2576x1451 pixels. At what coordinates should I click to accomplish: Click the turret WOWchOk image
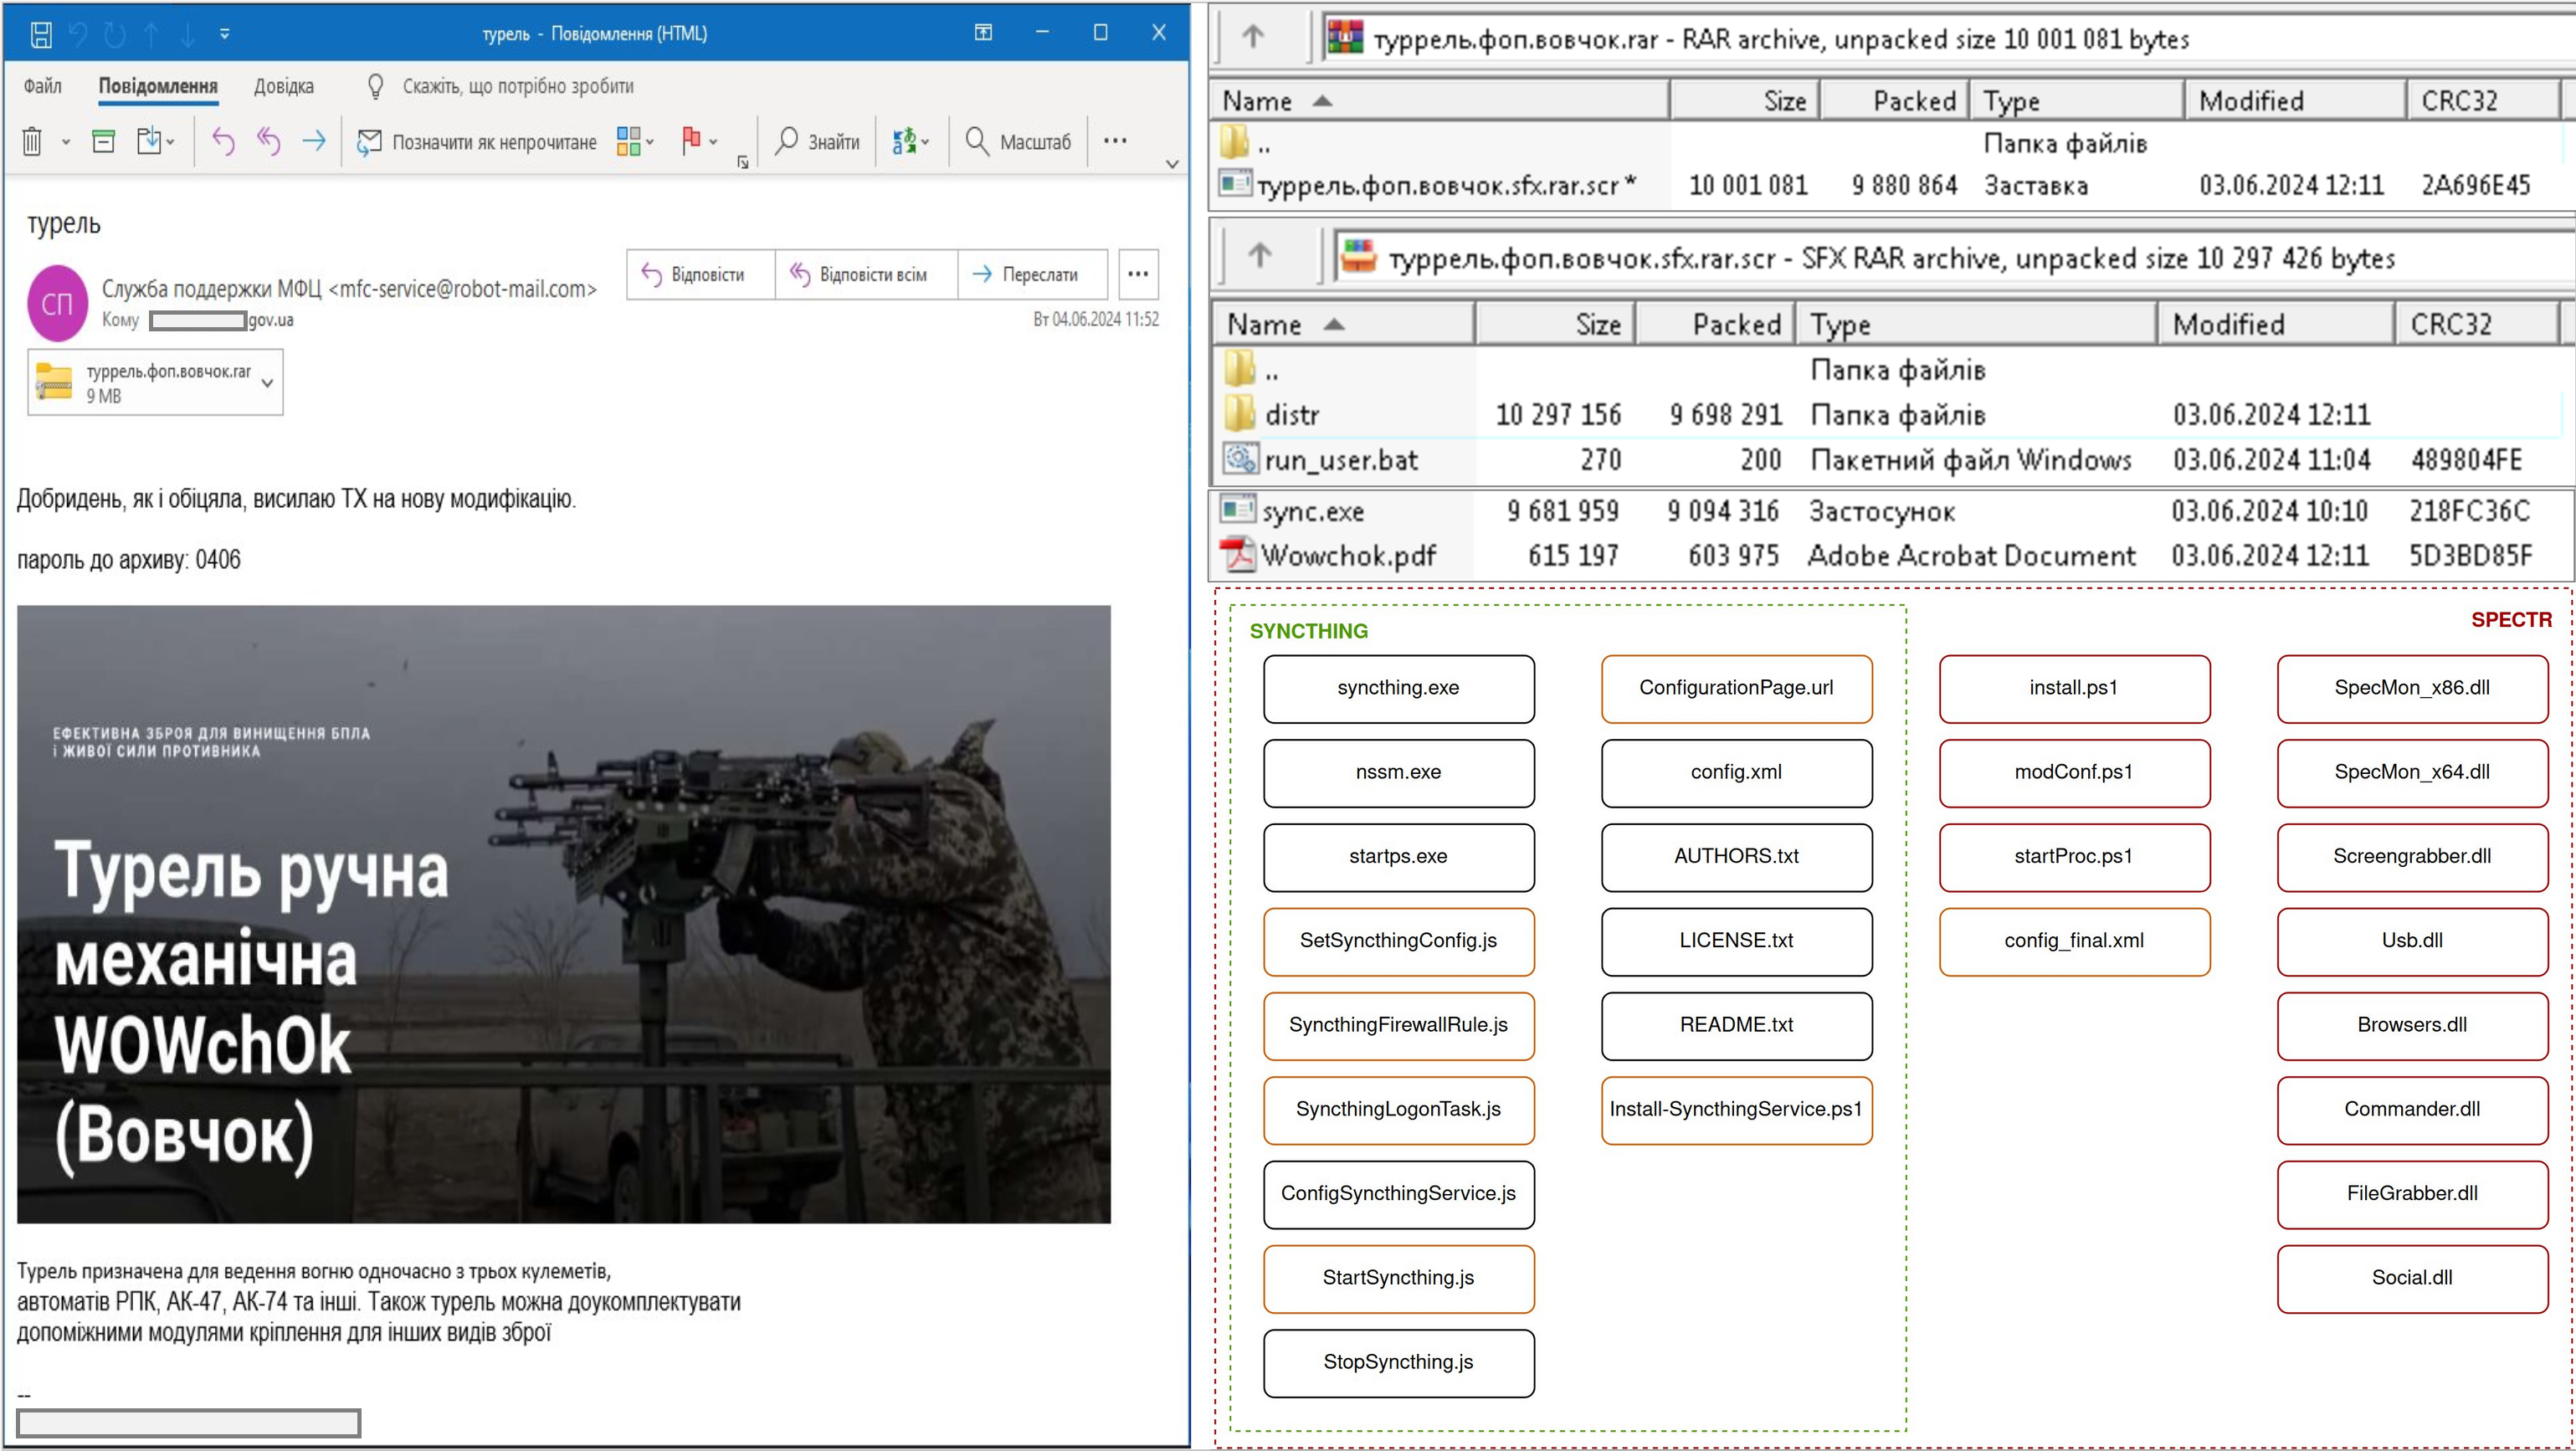tap(563, 914)
